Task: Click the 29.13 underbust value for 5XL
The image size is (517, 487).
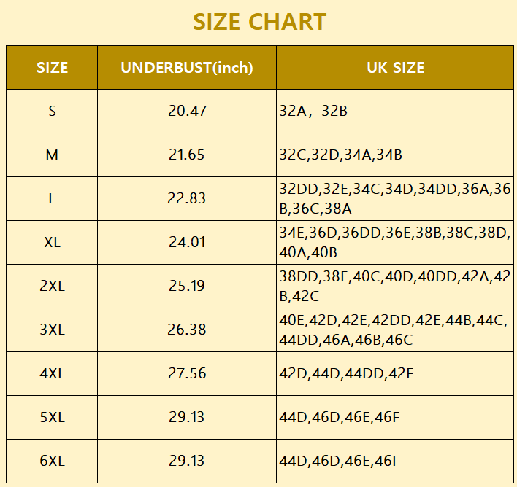Action: click(x=187, y=417)
